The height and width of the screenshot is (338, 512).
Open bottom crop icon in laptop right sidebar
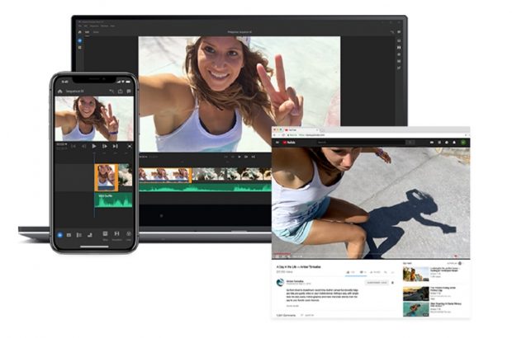tap(399, 68)
